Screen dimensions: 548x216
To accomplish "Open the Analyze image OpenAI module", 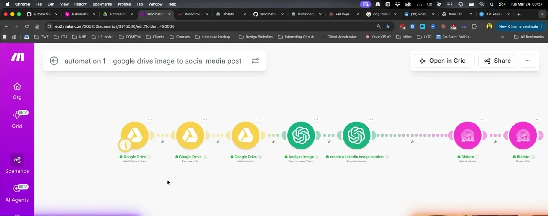I will point(301,135).
